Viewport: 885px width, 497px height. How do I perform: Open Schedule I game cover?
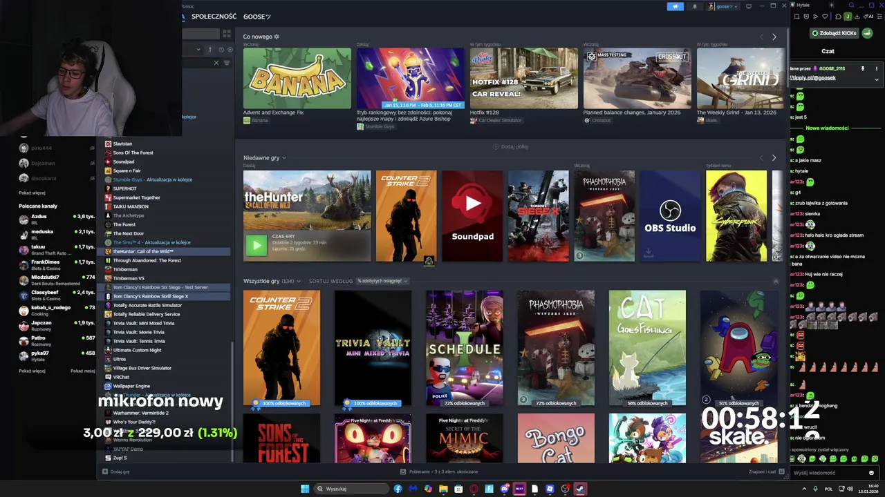[464, 348]
